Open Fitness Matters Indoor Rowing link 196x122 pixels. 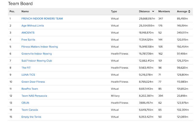[40, 47]
